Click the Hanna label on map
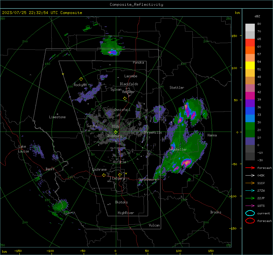 [212, 135]
